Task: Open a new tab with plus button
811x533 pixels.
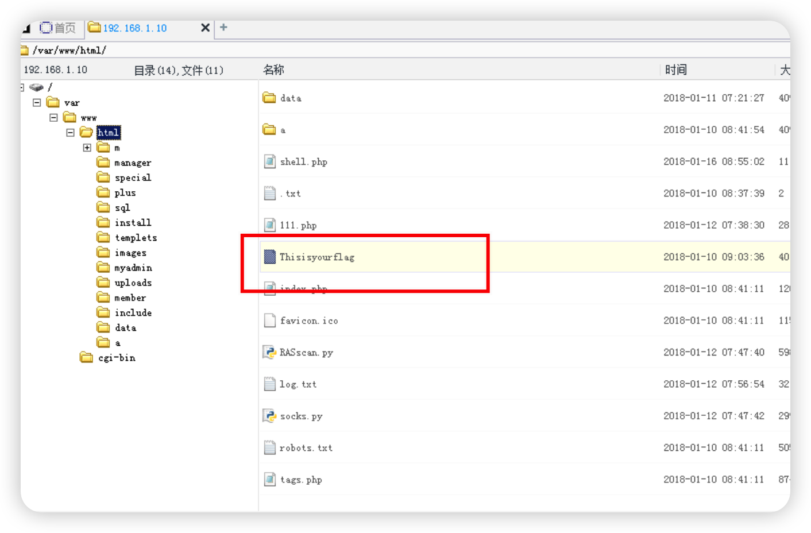Action: pos(223,27)
